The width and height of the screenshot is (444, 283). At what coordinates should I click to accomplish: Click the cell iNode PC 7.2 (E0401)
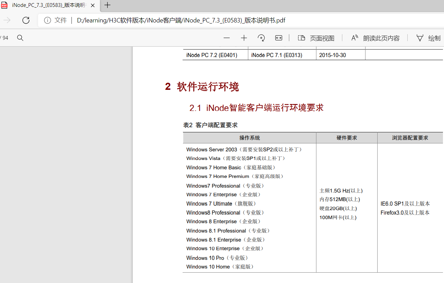tap(212, 55)
